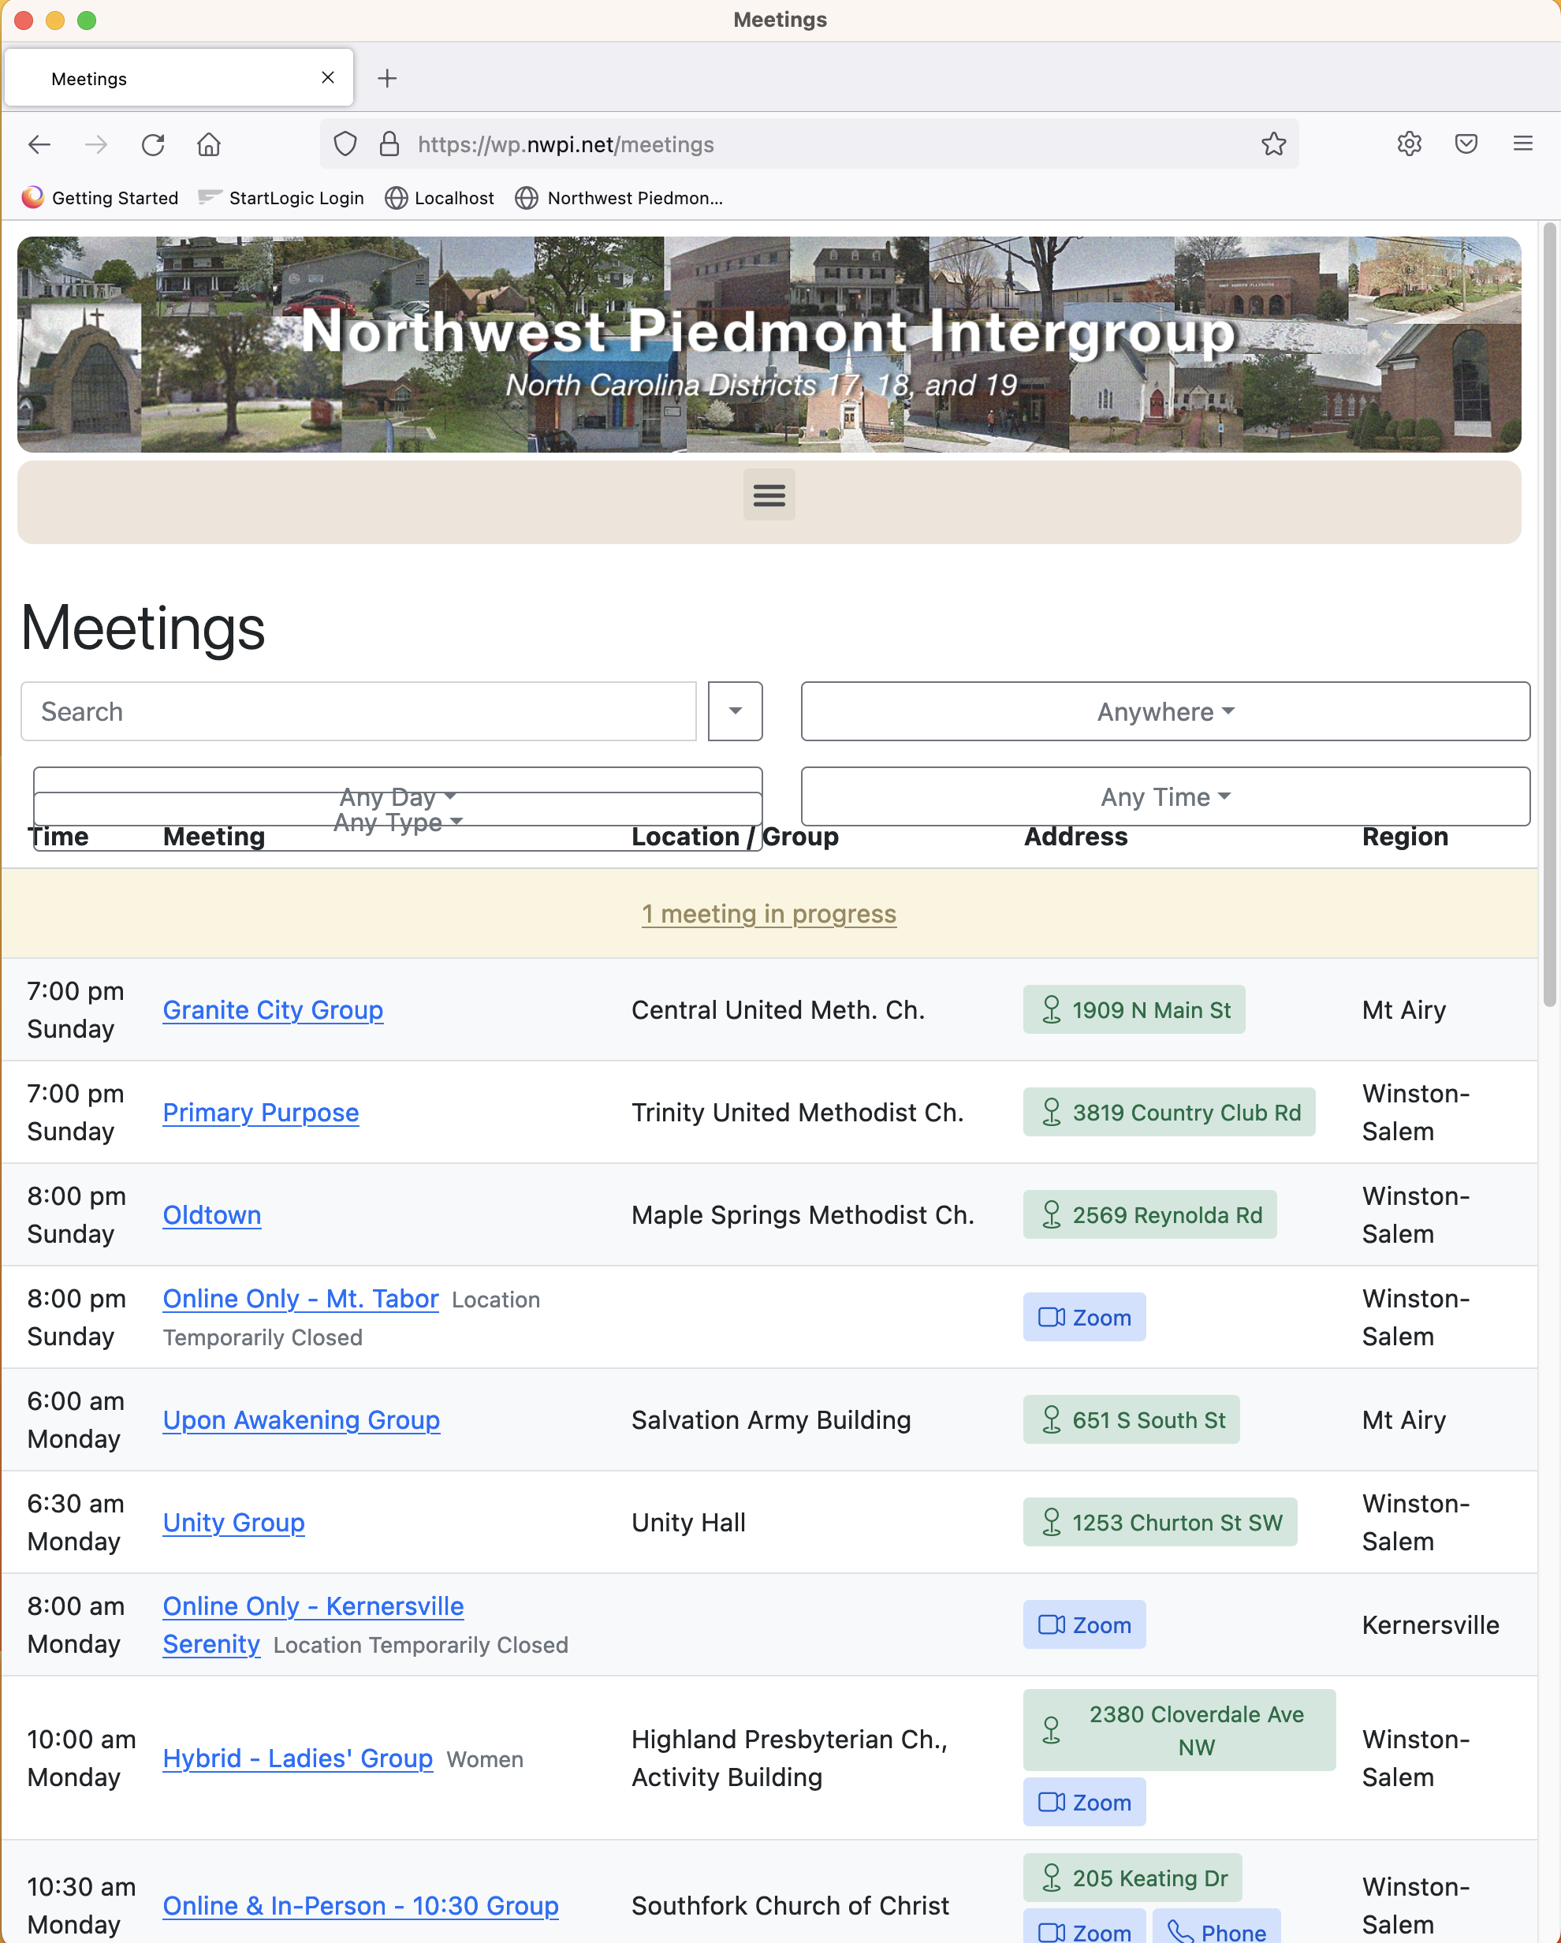Open the Any Day dropdown

[x=397, y=782]
